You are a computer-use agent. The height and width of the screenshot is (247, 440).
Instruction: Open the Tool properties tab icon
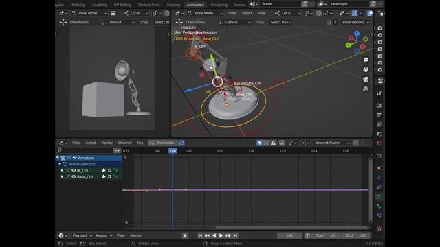(379, 93)
